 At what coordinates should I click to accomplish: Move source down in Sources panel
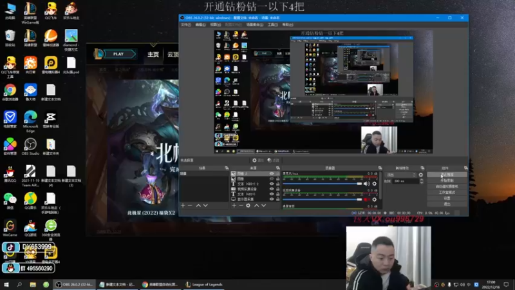[264, 206]
